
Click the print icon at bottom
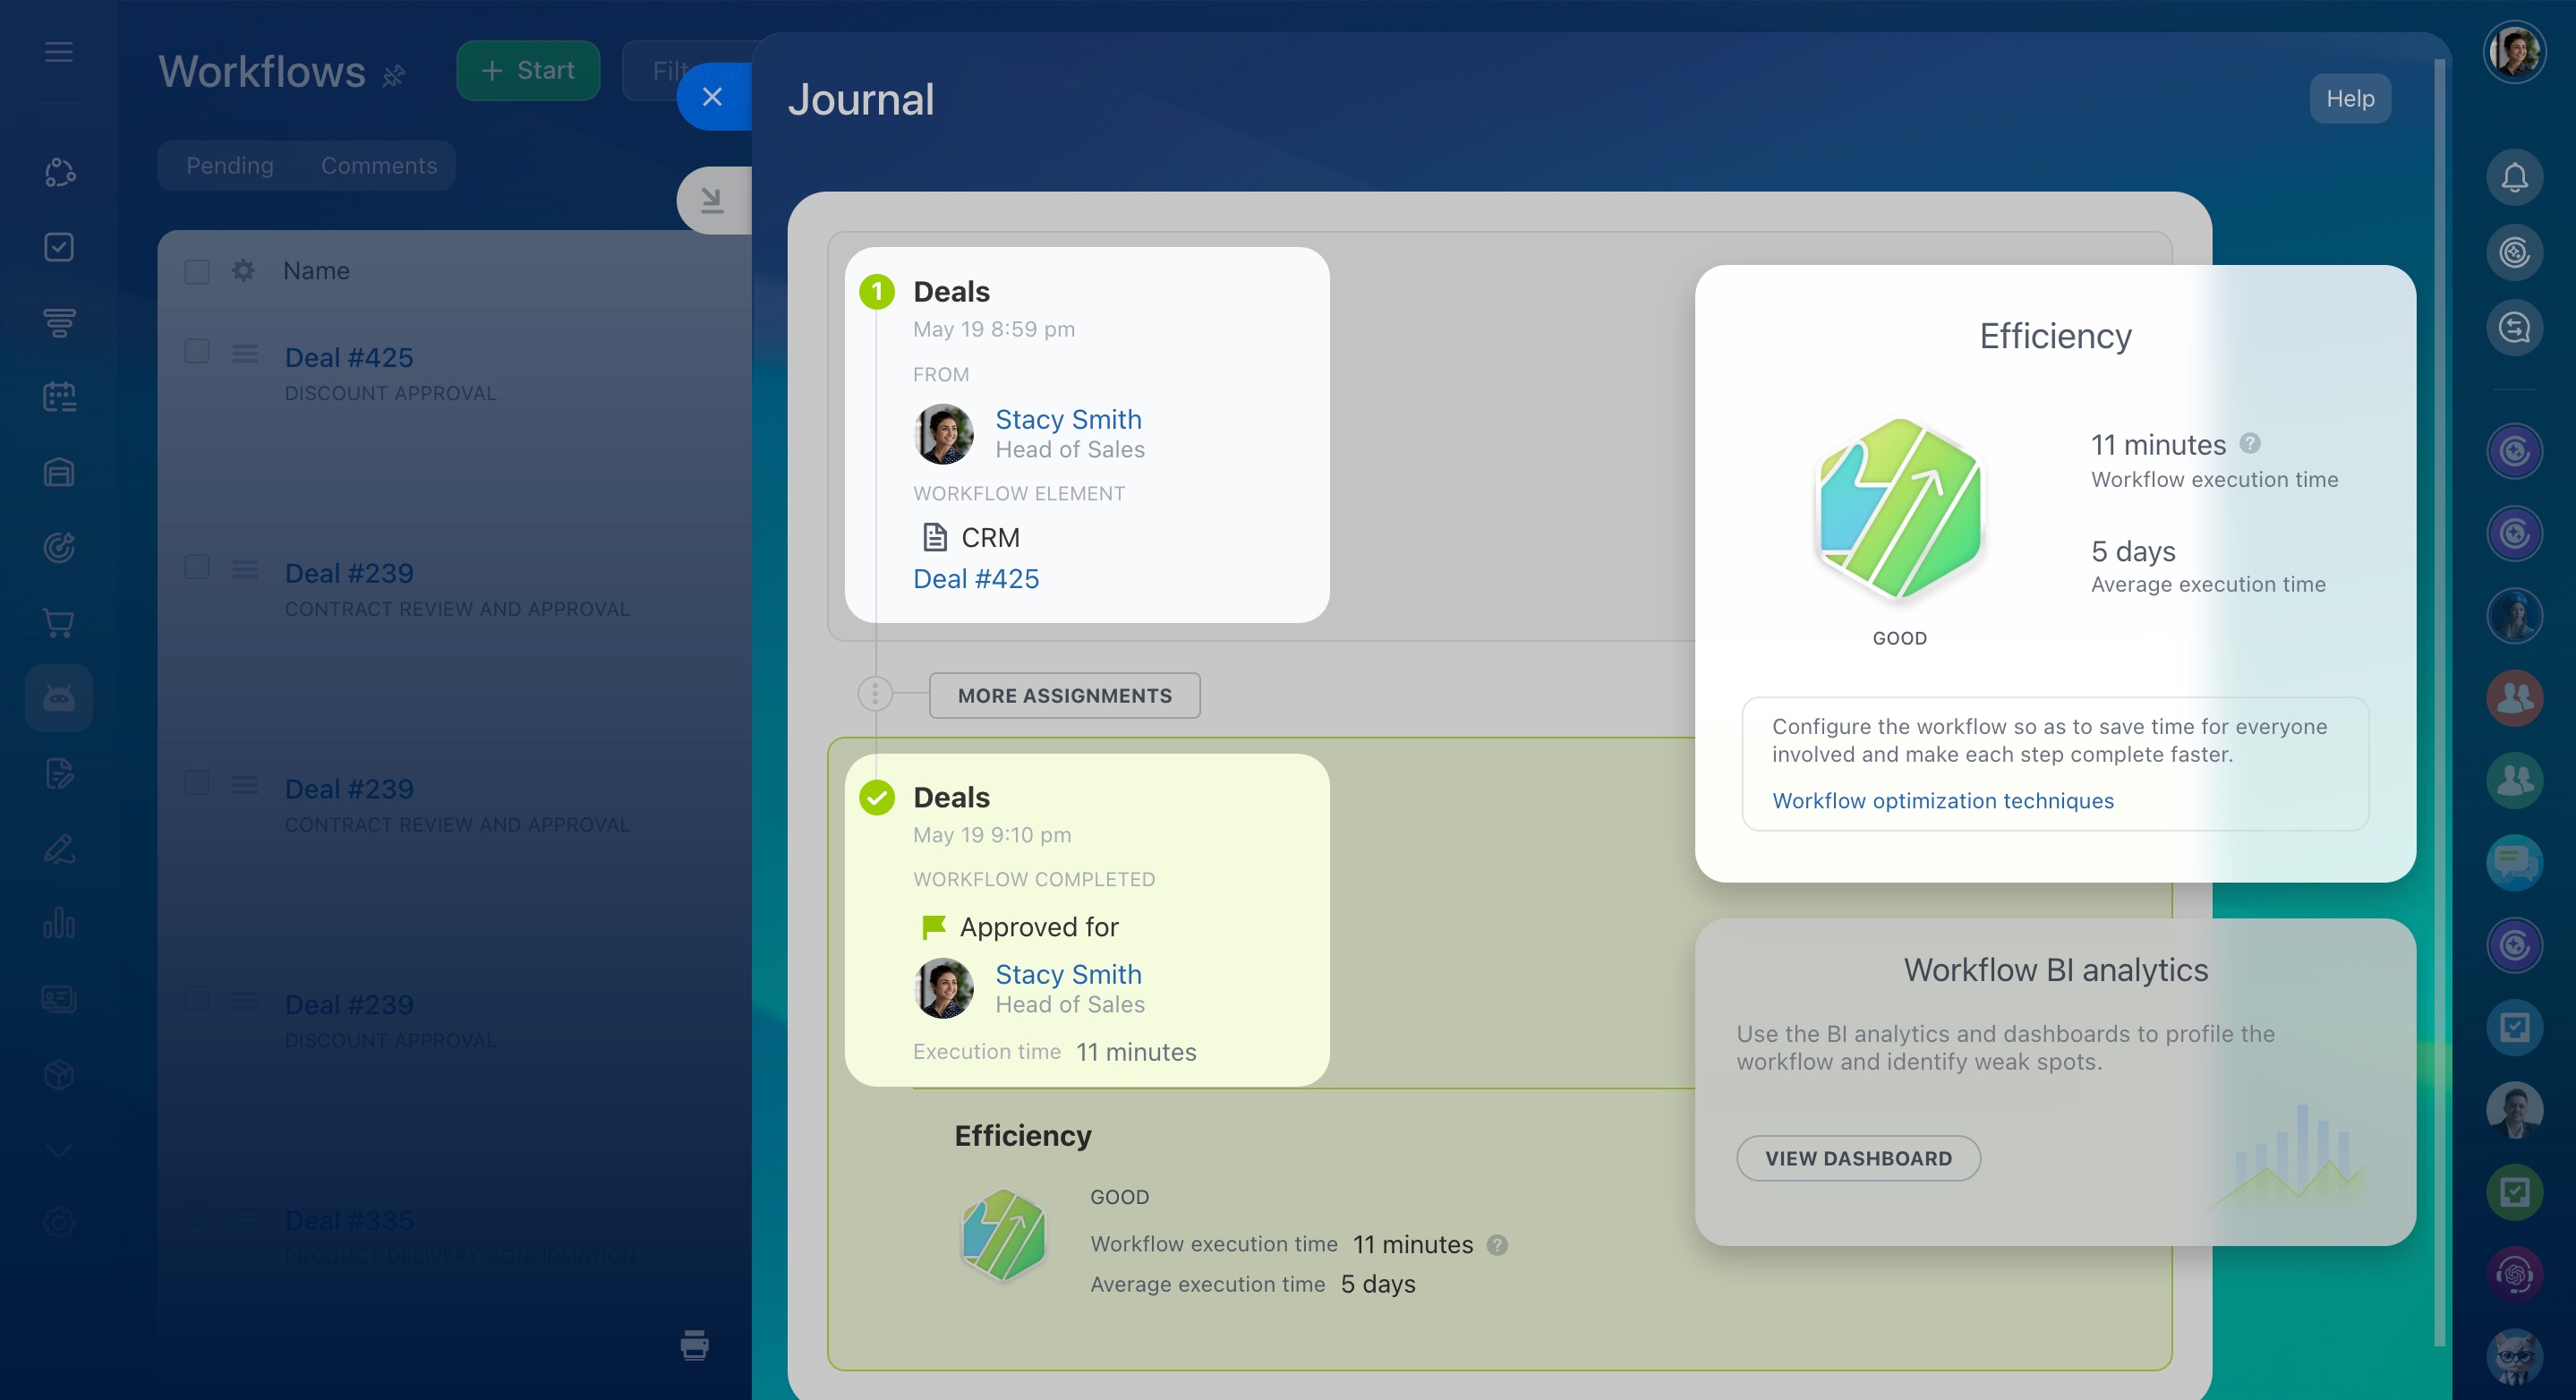click(x=694, y=1345)
